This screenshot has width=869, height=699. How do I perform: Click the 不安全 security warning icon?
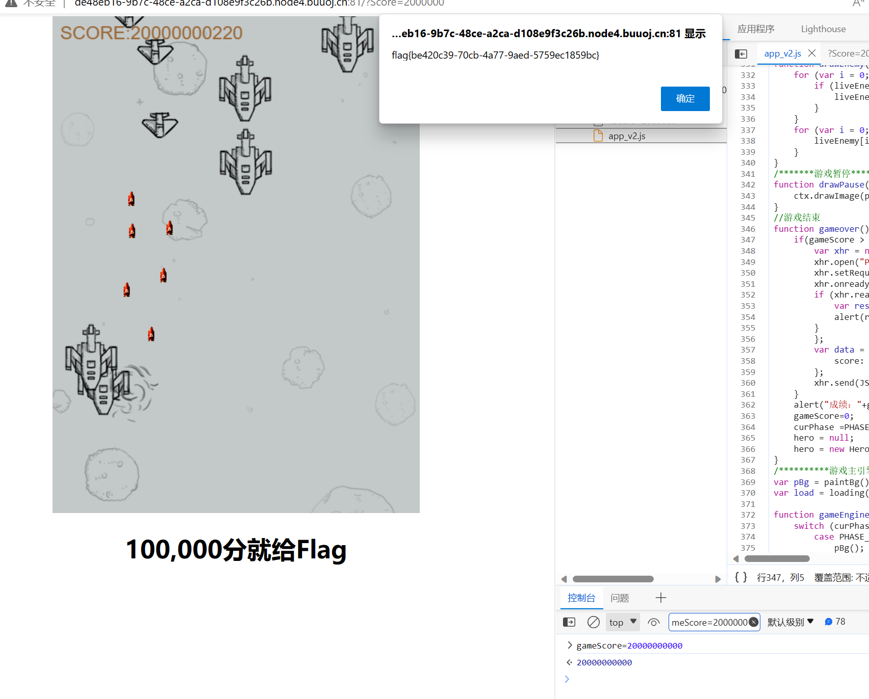pyautogui.click(x=11, y=3)
